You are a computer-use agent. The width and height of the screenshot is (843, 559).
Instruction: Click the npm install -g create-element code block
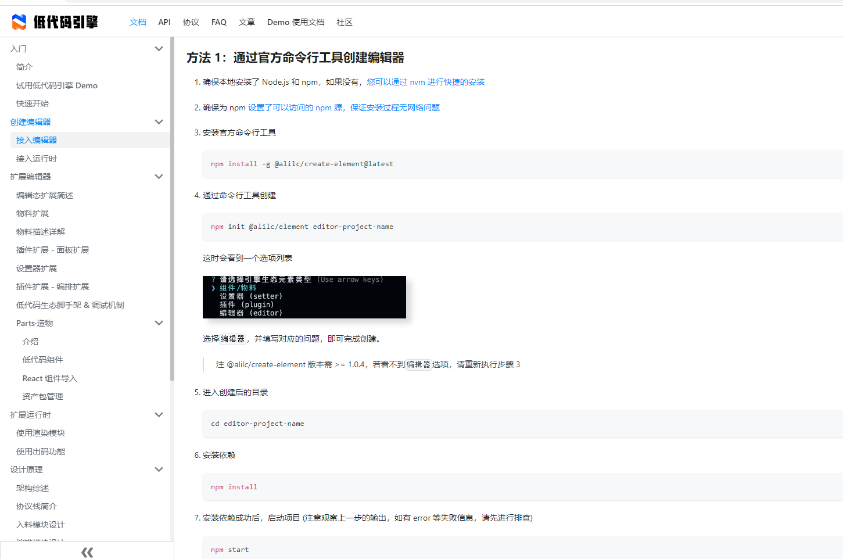(522, 164)
